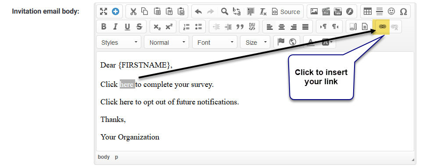Open the Templates page icon
Screen dimensions: 437x168
365,27
